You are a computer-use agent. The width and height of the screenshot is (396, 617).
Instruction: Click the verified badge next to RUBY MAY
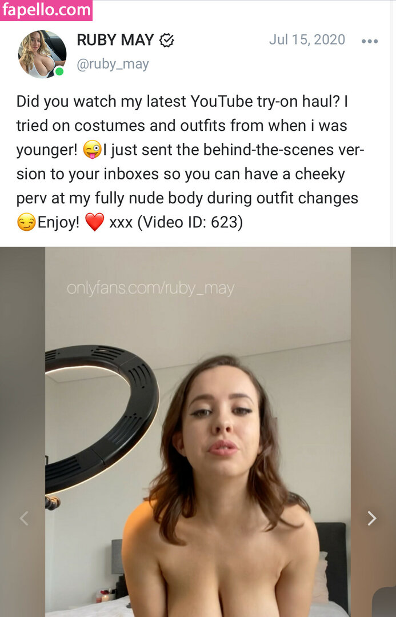(167, 40)
